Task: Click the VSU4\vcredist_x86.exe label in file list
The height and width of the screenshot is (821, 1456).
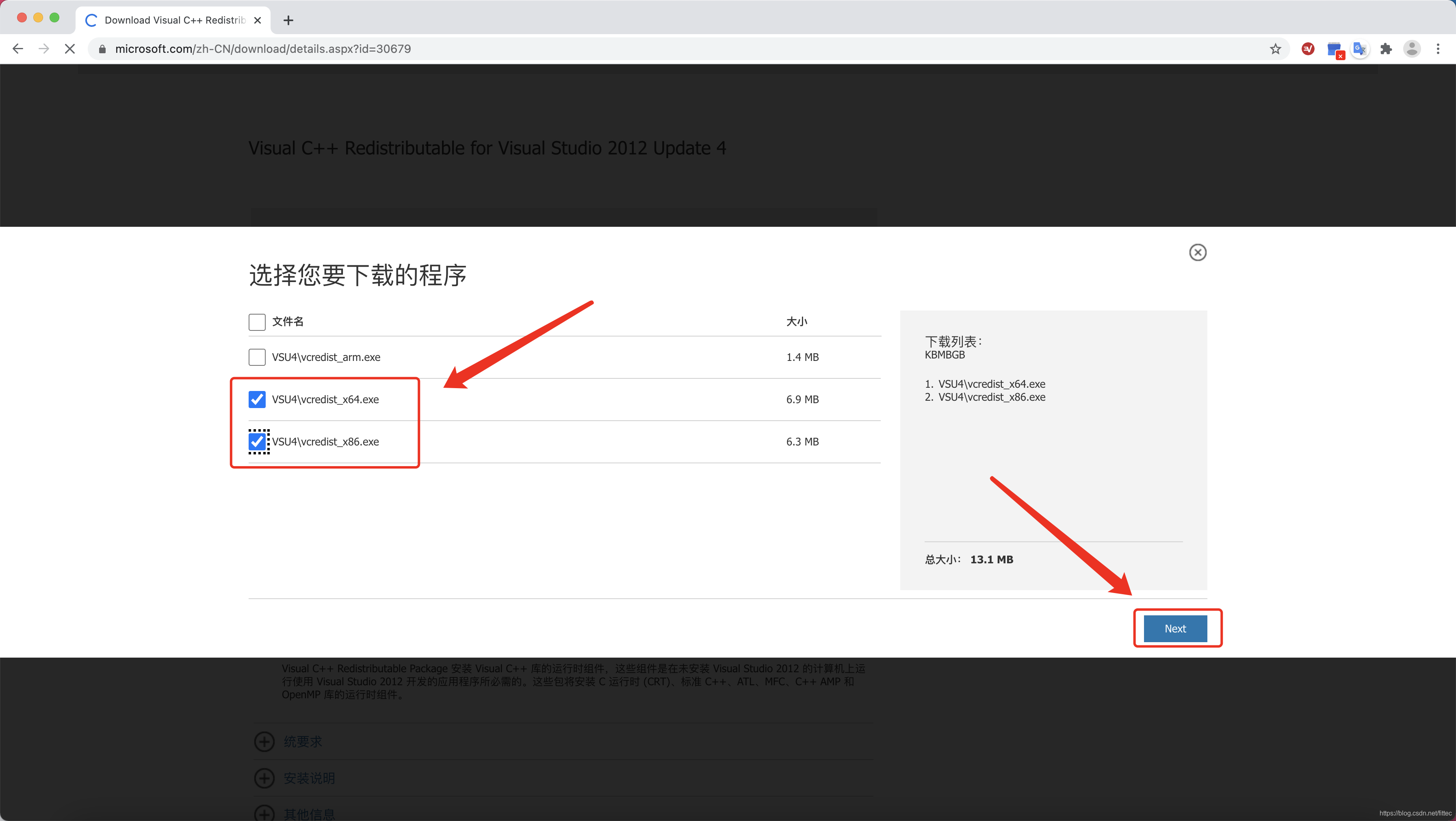Action: [325, 442]
